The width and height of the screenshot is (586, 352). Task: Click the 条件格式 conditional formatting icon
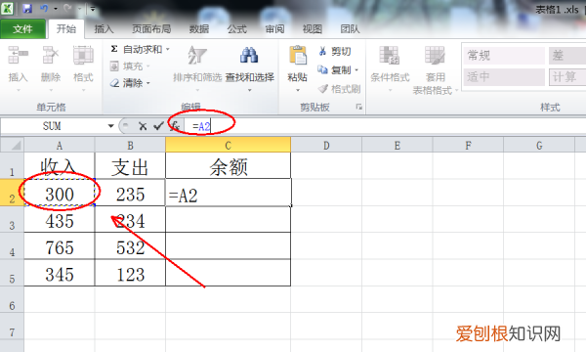point(390,56)
